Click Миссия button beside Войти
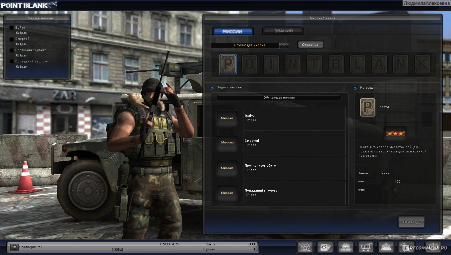 click(x=227, y=118)
